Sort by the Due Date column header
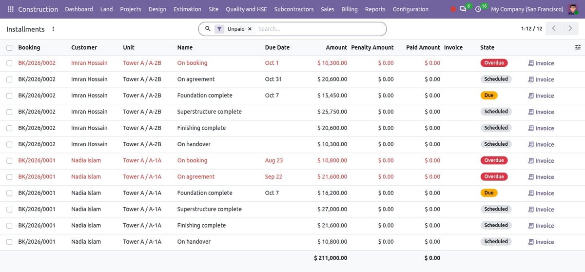 click(277, 47)
